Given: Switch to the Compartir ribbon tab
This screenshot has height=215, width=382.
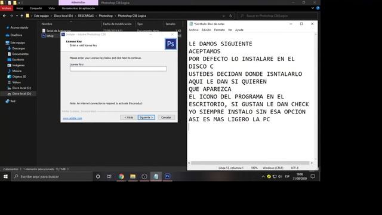Looking at the screenshot, I should 36,8.
